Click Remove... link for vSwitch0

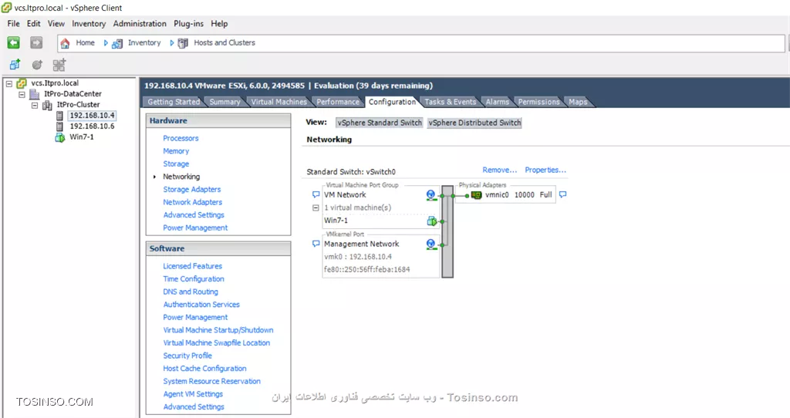[x=500, y=170]
